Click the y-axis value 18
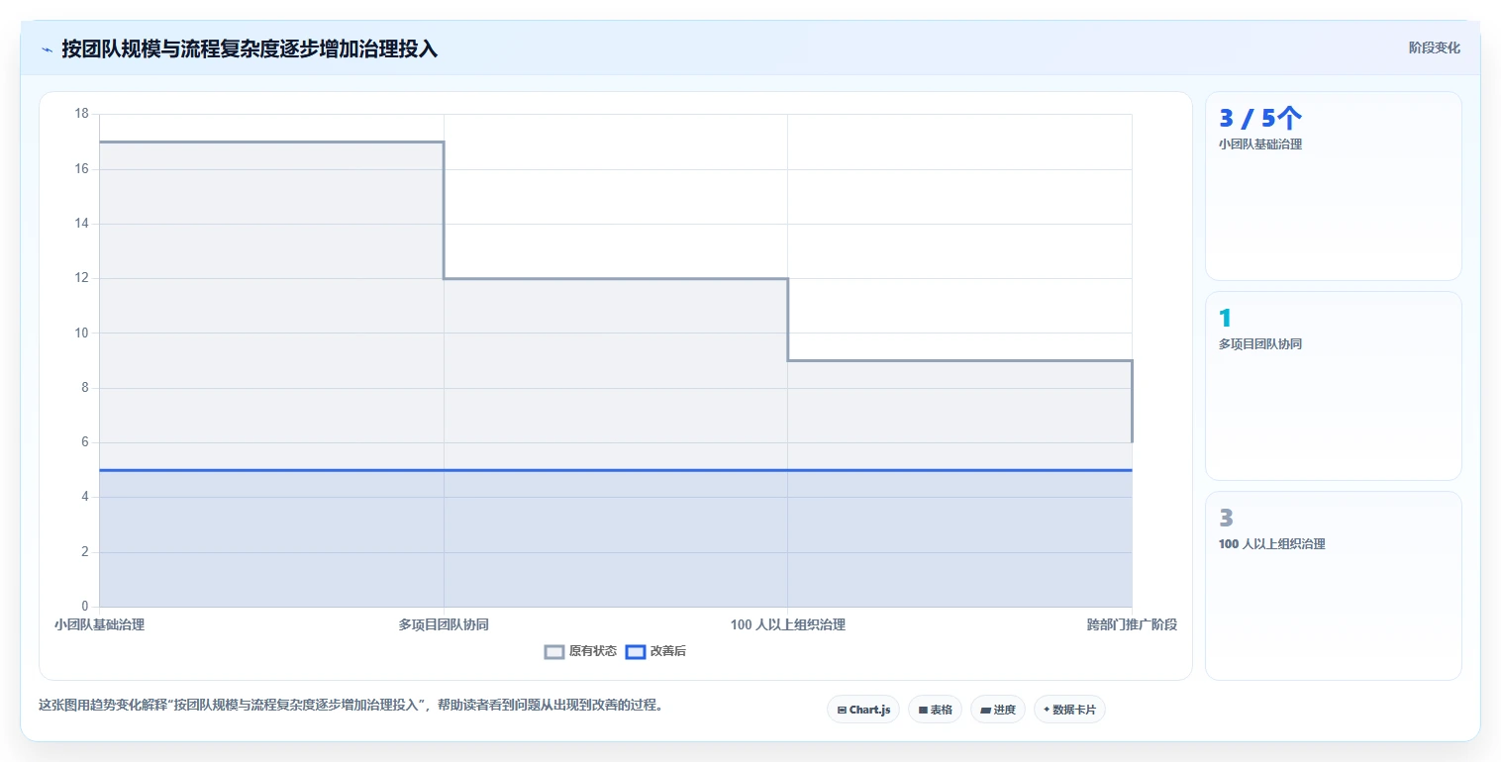 pyautogui.click(x=81, y=114)
